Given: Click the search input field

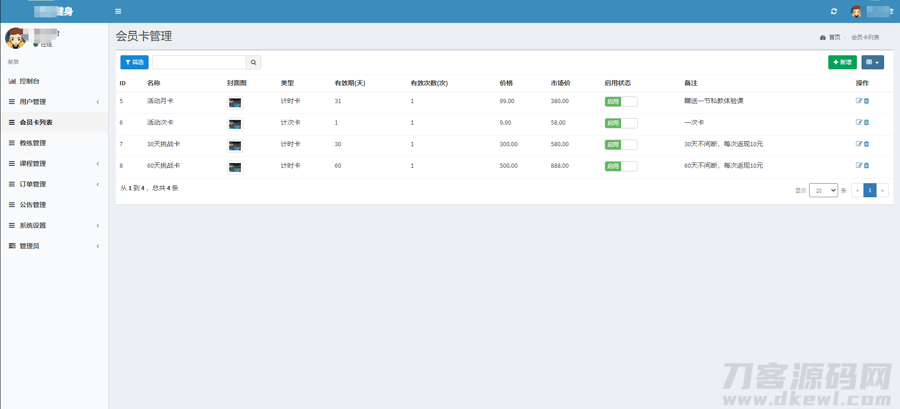Looking at the screenshot, I should [x=199, y=62].
